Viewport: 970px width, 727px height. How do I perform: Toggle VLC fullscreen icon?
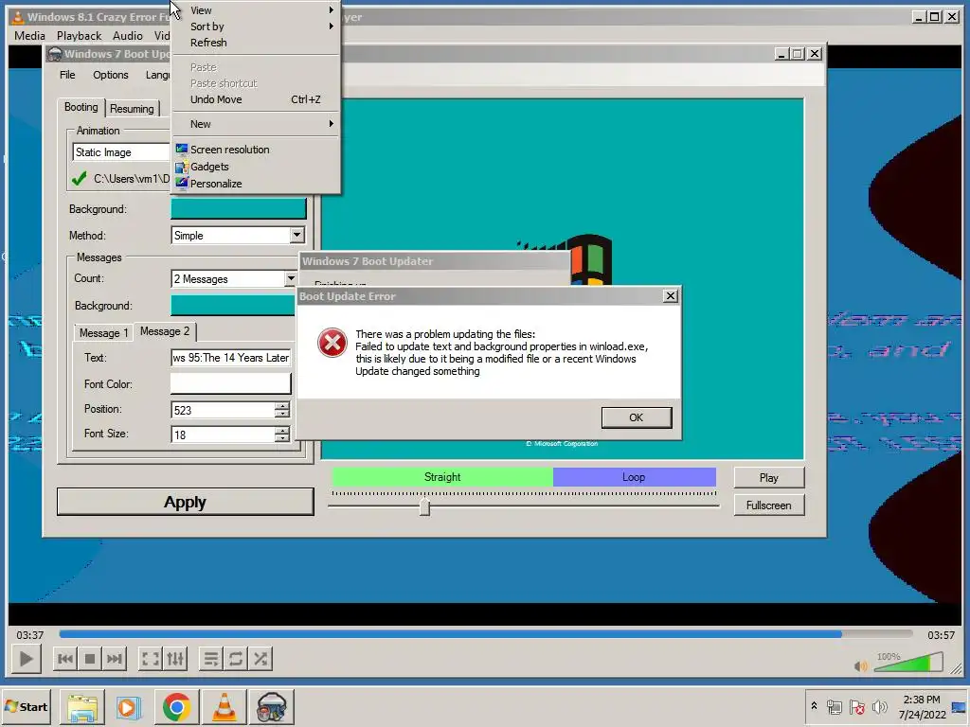coord(151,659)
